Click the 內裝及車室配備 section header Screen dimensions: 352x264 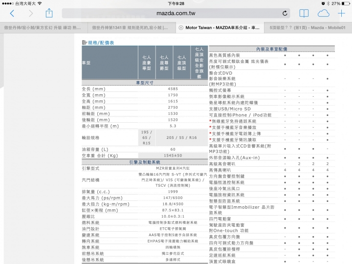pyautogui.click(x=272, y=49)
